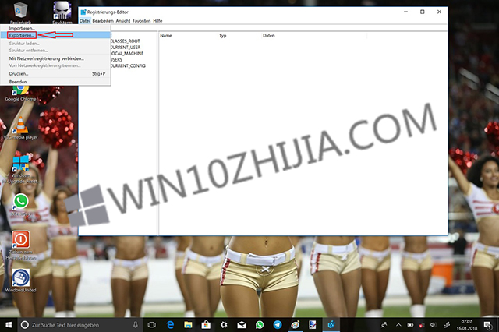The image size is (499, 332).
Task: Show hidden tray icons chevron
Action: point(398,325)
